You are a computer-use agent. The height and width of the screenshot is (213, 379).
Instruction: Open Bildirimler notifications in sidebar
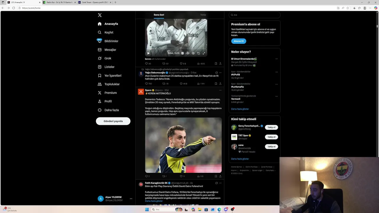click(108, 41)
